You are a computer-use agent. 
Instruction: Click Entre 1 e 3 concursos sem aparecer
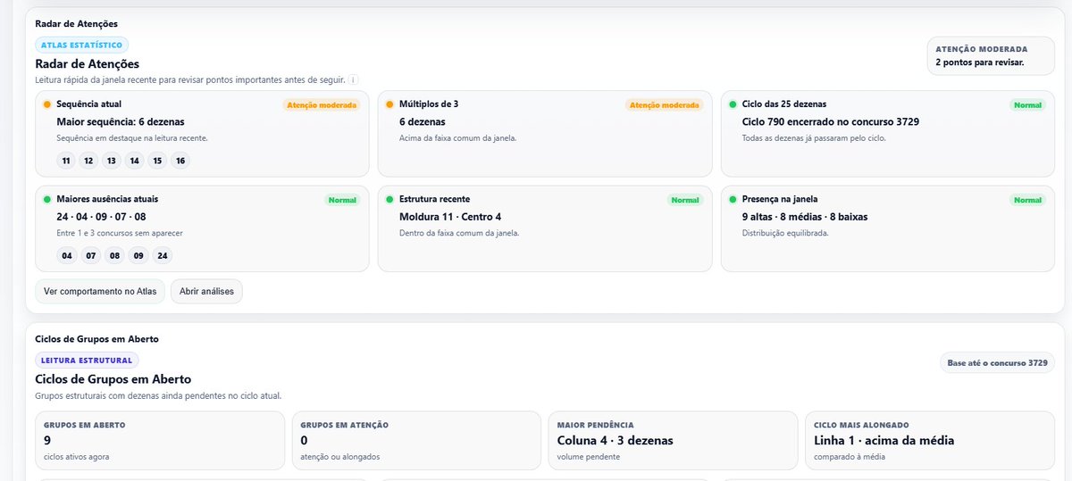(x=120, y=233)
